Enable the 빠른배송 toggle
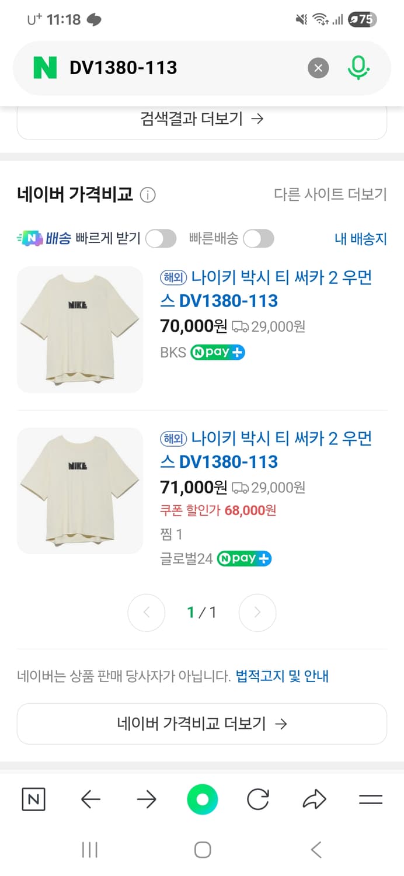 click(258, 238)
